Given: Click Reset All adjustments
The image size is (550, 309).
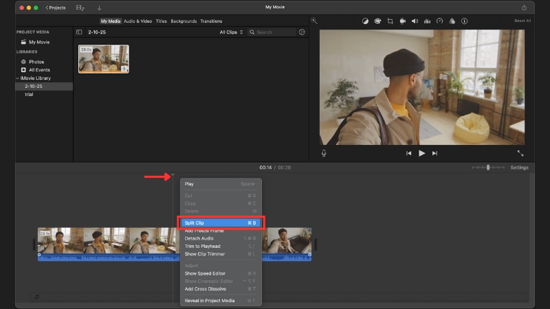Looking at the screenshot, I should [522, 21].
